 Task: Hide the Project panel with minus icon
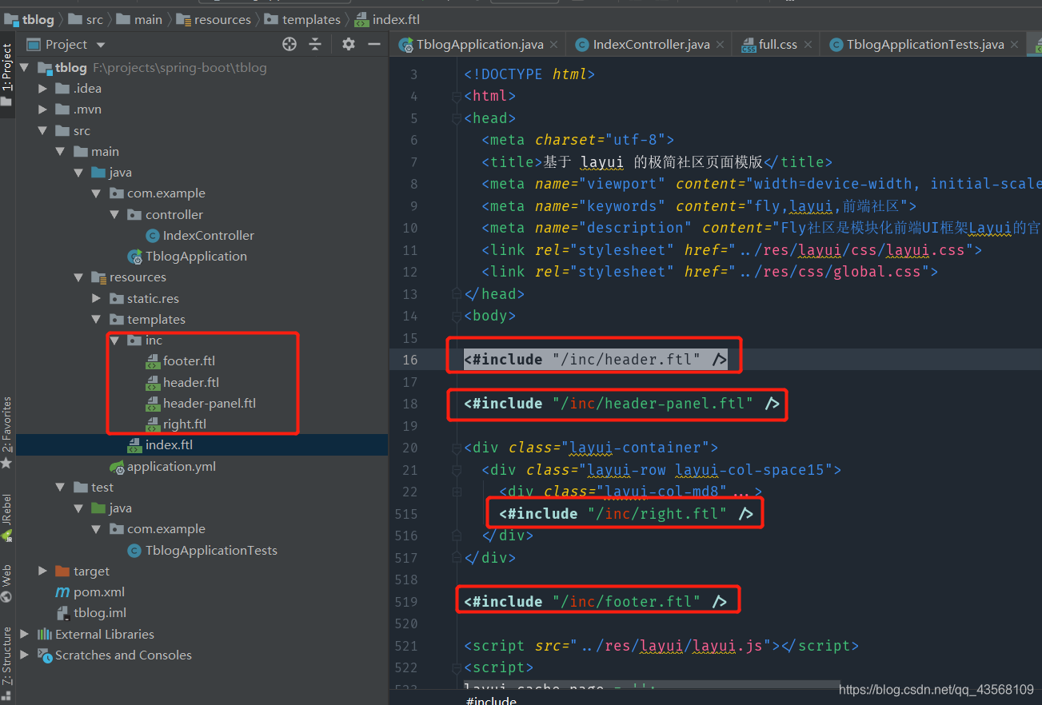(373, 44)
